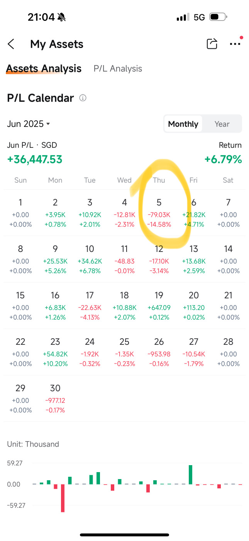Open the Jun 2025 month dropdown
The width and height of the screenshot is (249, 541).
pyautogui.click(x=29, y=124)
